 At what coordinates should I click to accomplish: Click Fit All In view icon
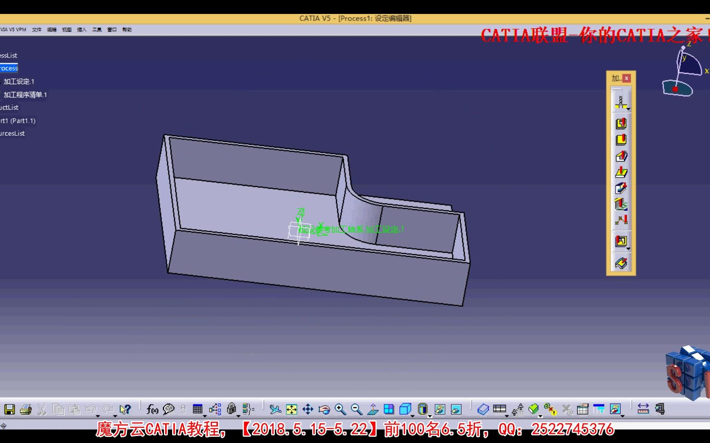tap(291, 409)
